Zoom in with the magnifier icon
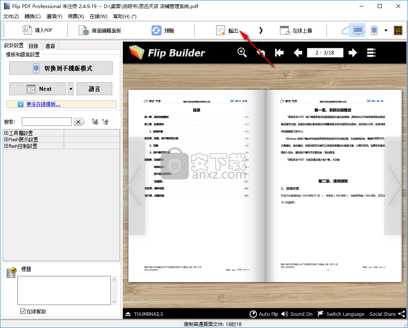Screen dimensions: 408x328 (242, 52)
